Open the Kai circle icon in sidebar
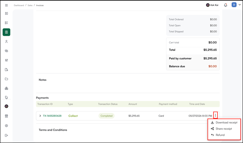Viewport: 243px width, 143px height. [x=7, y=106]
